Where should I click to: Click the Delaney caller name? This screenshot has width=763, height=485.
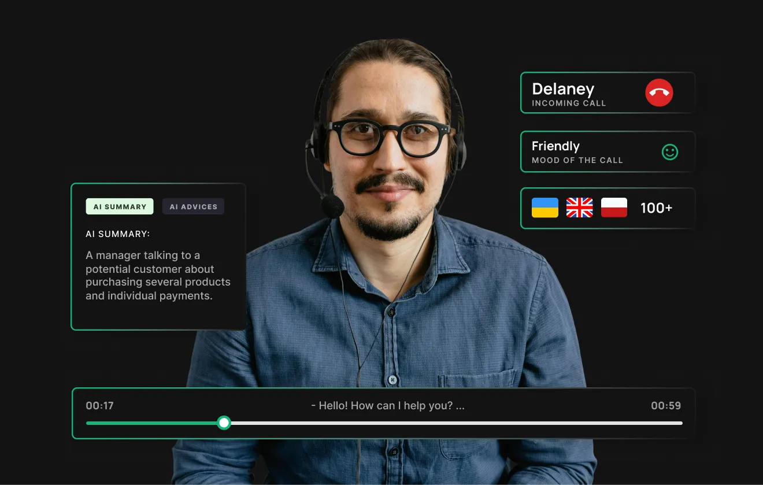coord(562,89)
